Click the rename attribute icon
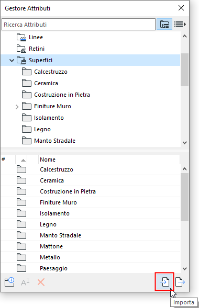 25,282
